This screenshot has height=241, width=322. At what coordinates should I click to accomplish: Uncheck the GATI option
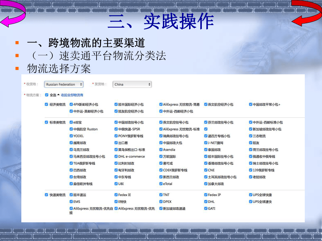click(206, 208)
